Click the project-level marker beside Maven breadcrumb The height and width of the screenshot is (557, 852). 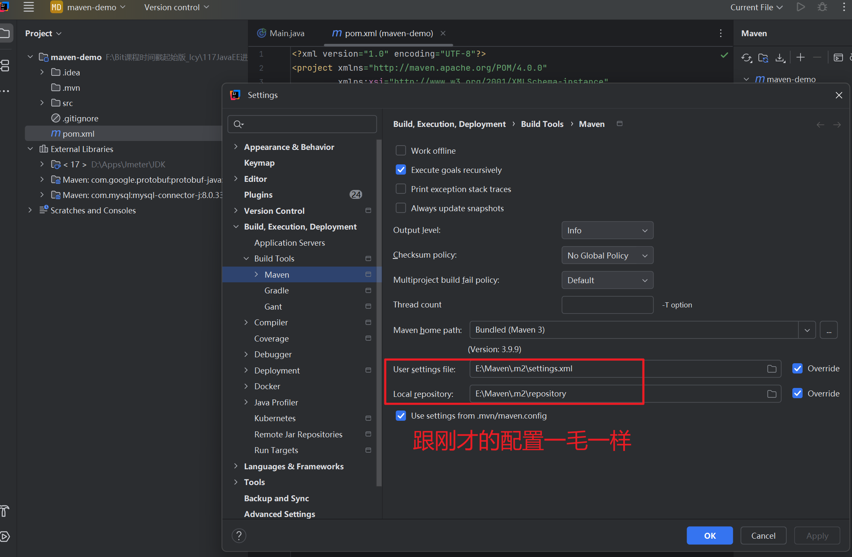tap(620, 123)
